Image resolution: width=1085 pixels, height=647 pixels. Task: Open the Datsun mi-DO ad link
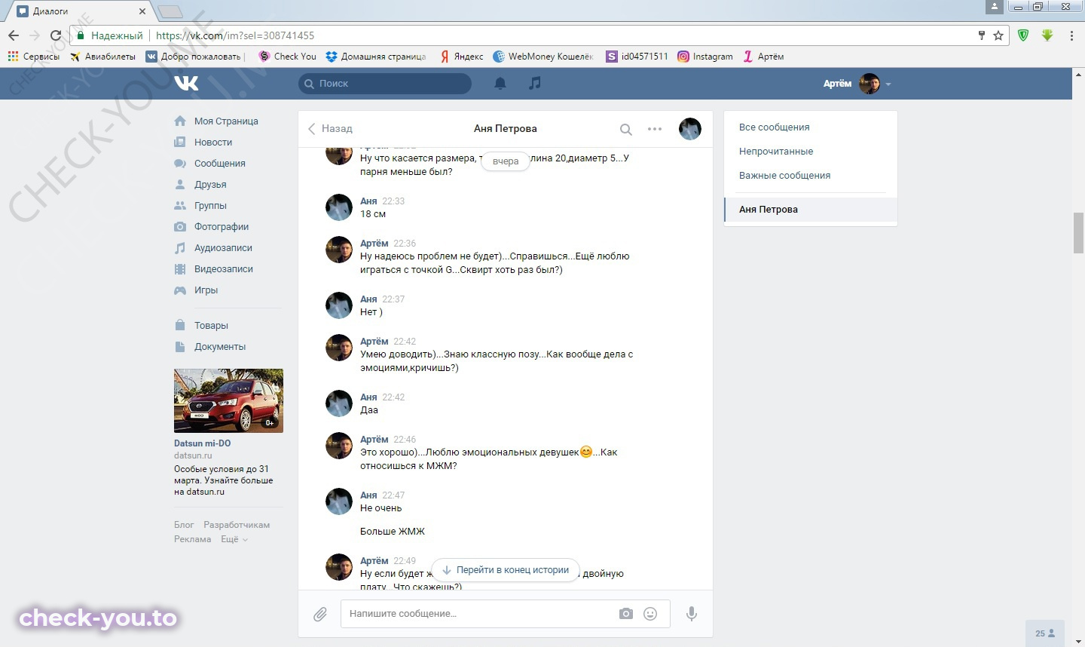click(202, 443)
